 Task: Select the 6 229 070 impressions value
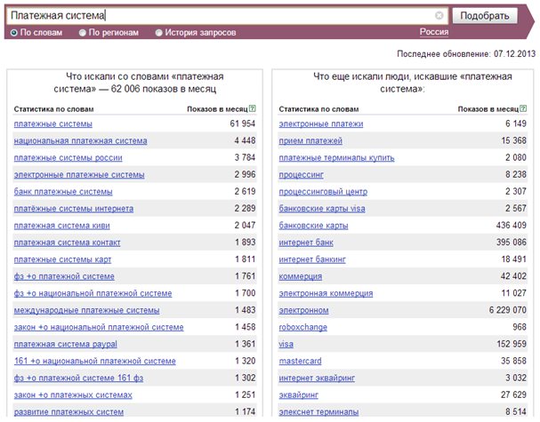click(508, 310)
